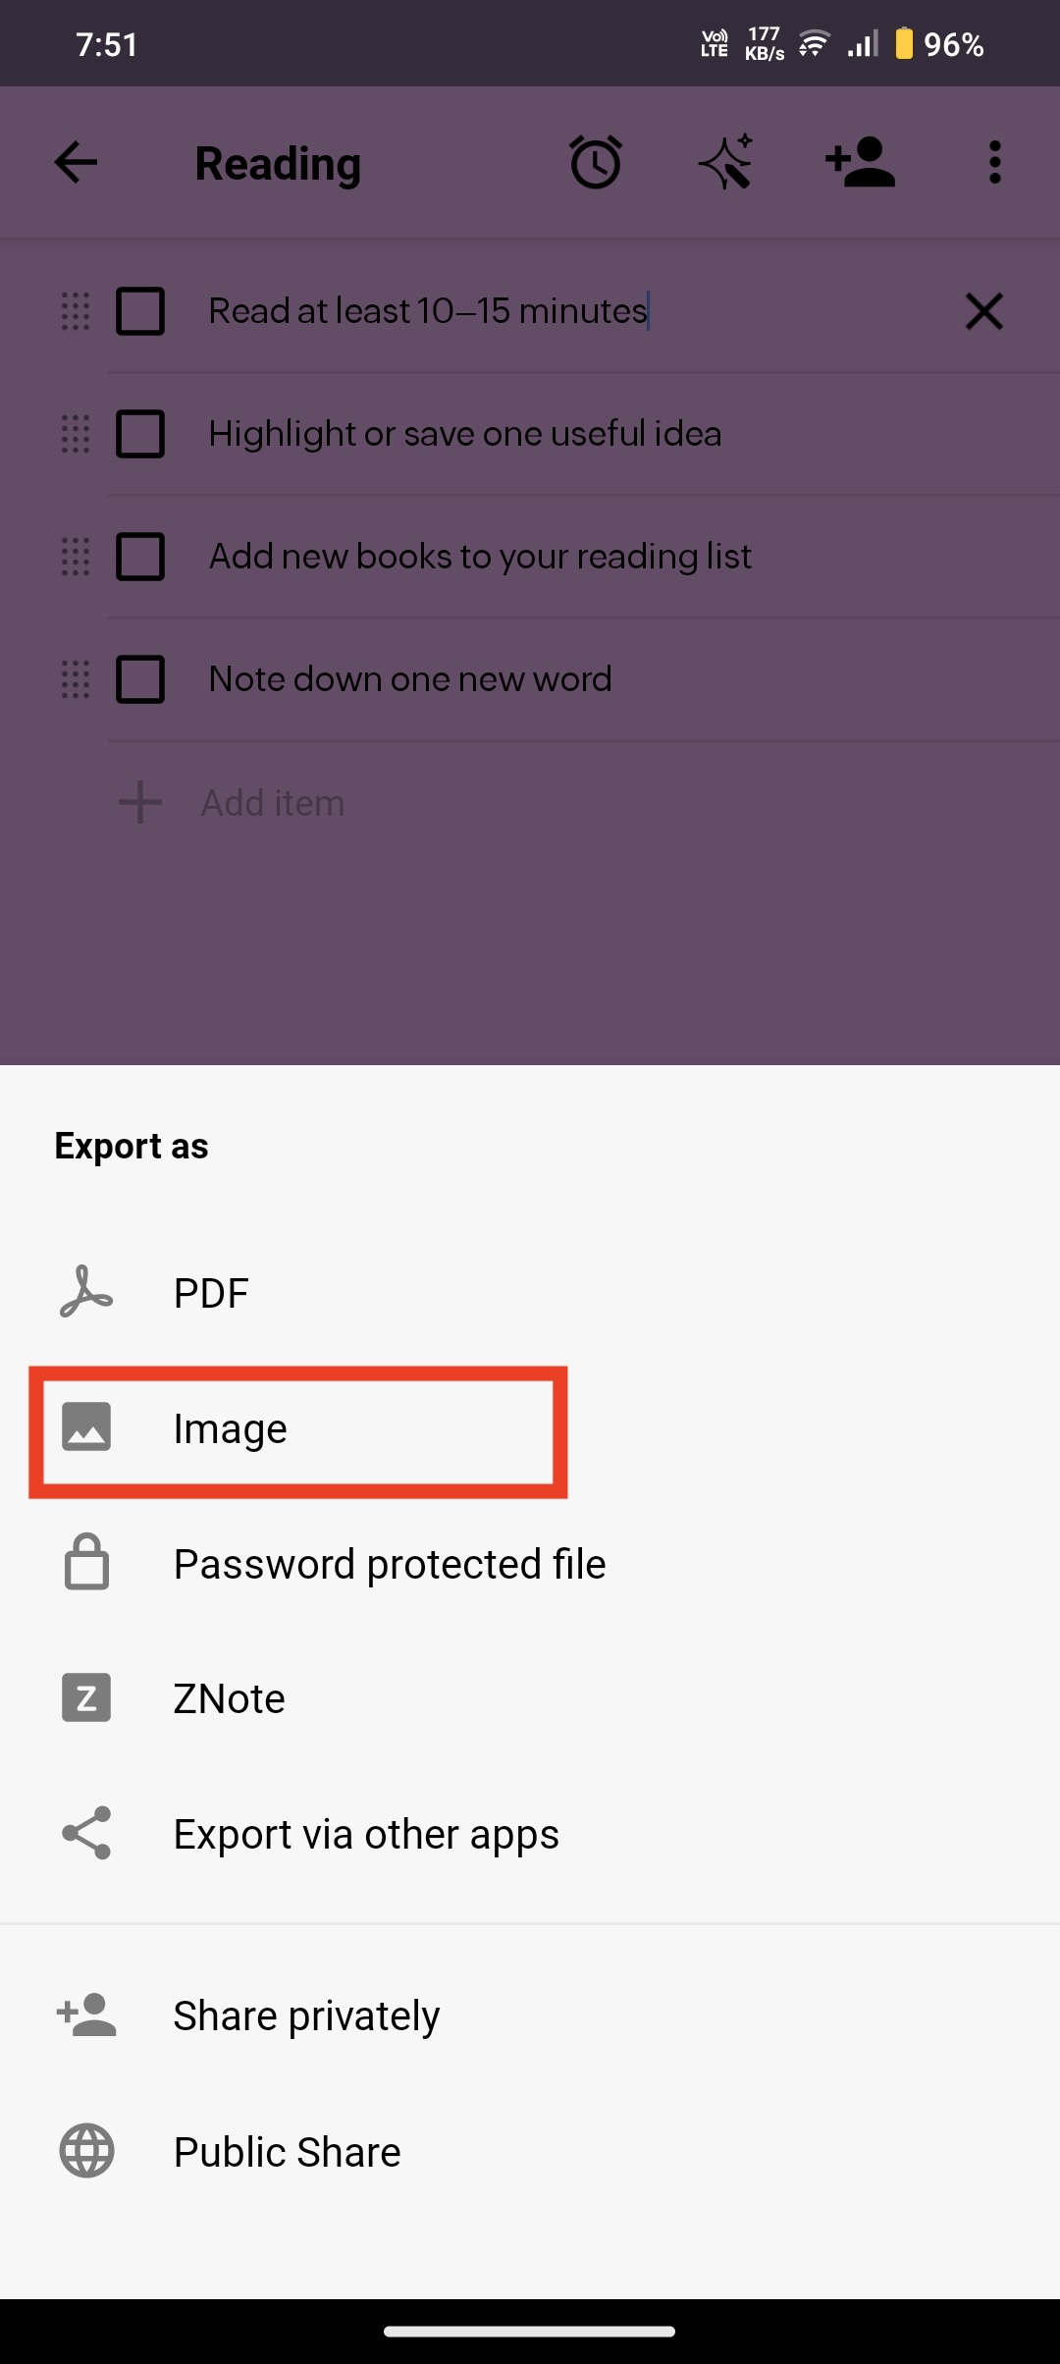Open 'Public Share' option
1060x2364 pixels.
click(x=287, y=2152)
